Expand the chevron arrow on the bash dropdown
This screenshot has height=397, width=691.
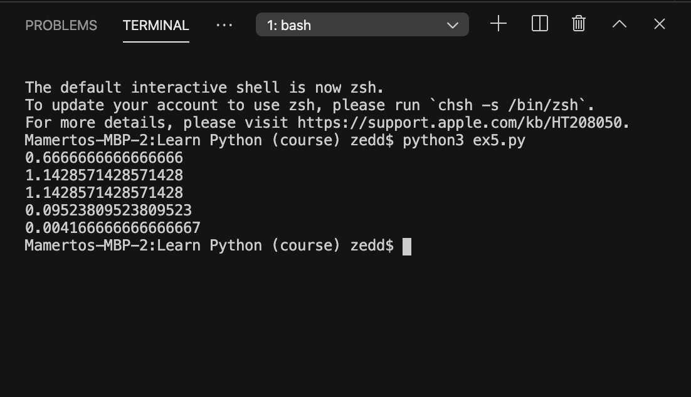(453, 25)
